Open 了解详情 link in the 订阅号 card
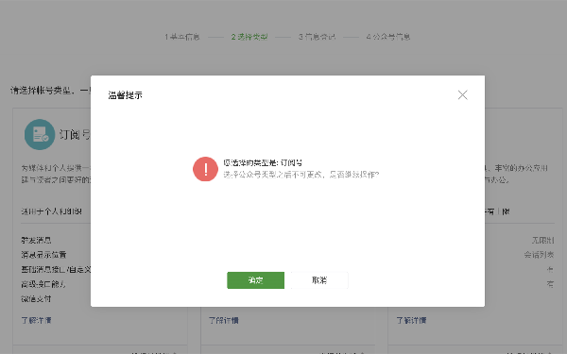 36,320
